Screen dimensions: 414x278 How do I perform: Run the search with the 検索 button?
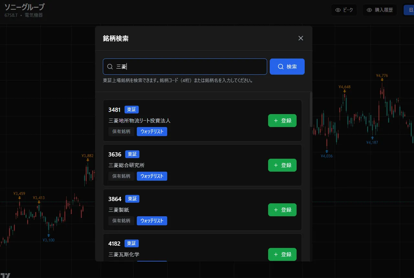[287, 67]
